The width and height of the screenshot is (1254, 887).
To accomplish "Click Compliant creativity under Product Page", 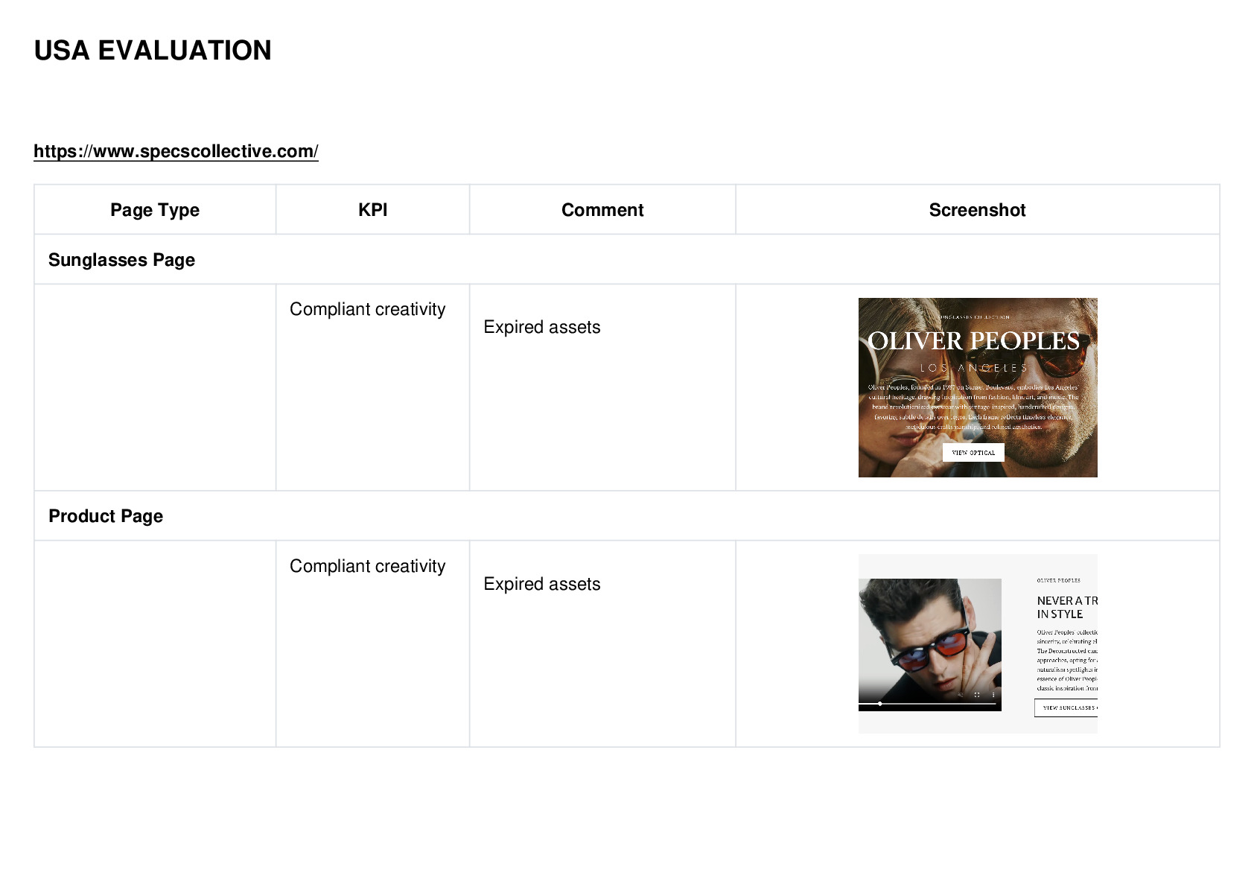I will tap(368, 566).
